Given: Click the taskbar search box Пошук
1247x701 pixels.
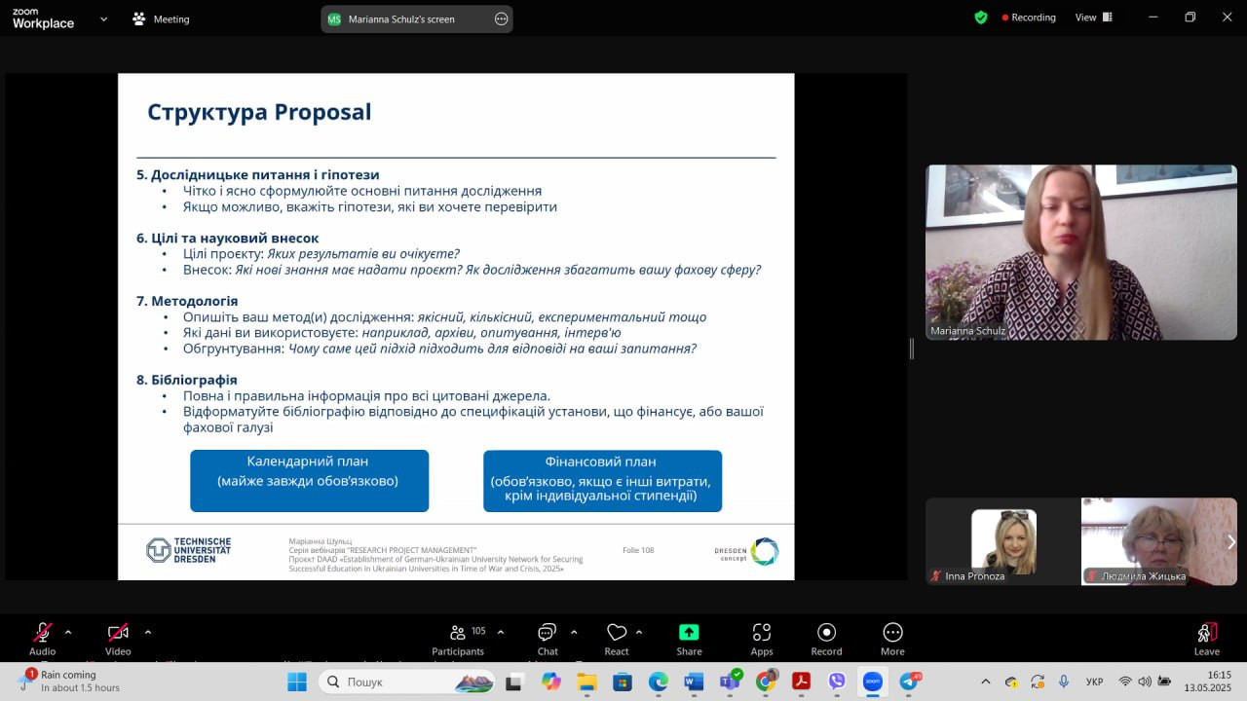Looking at the screenshot, I should [x=409, y=682].
